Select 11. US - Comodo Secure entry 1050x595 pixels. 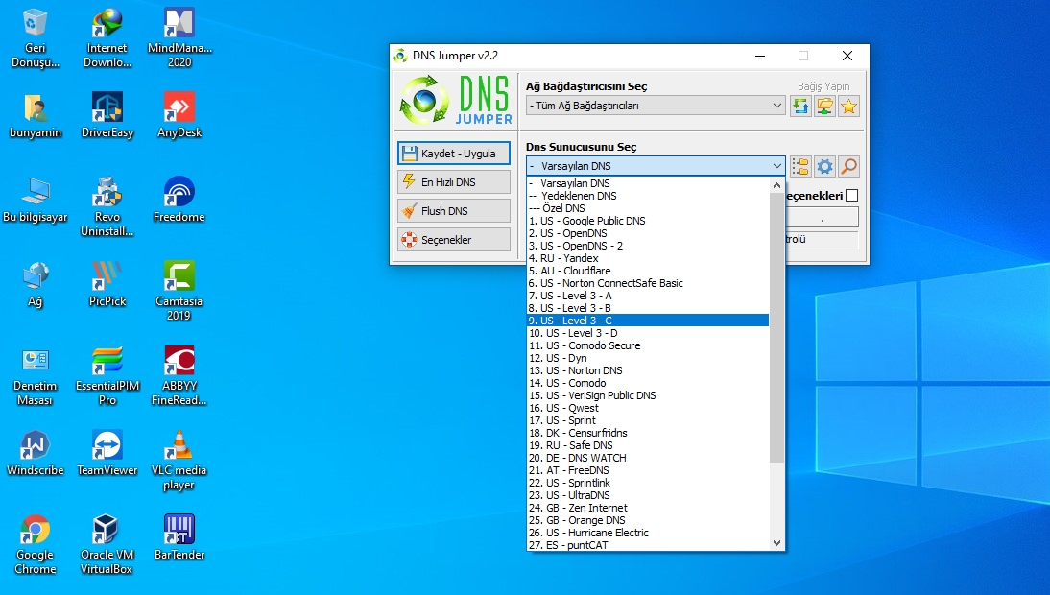(x=648, y=345)
